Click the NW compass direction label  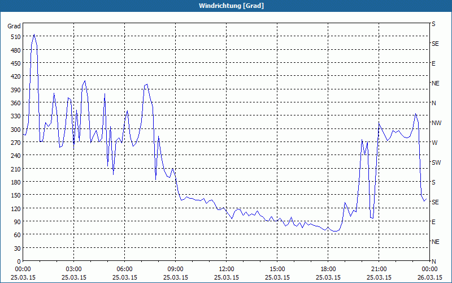click(x=436, y=123)
